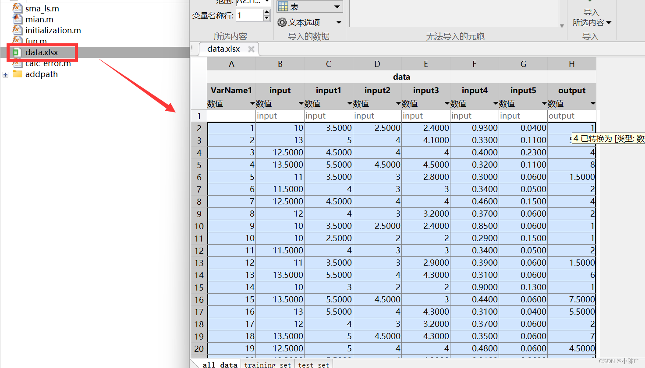Viewport: 645px width, 368px height.
Task: Select column H header
Action: coord(572,64)
